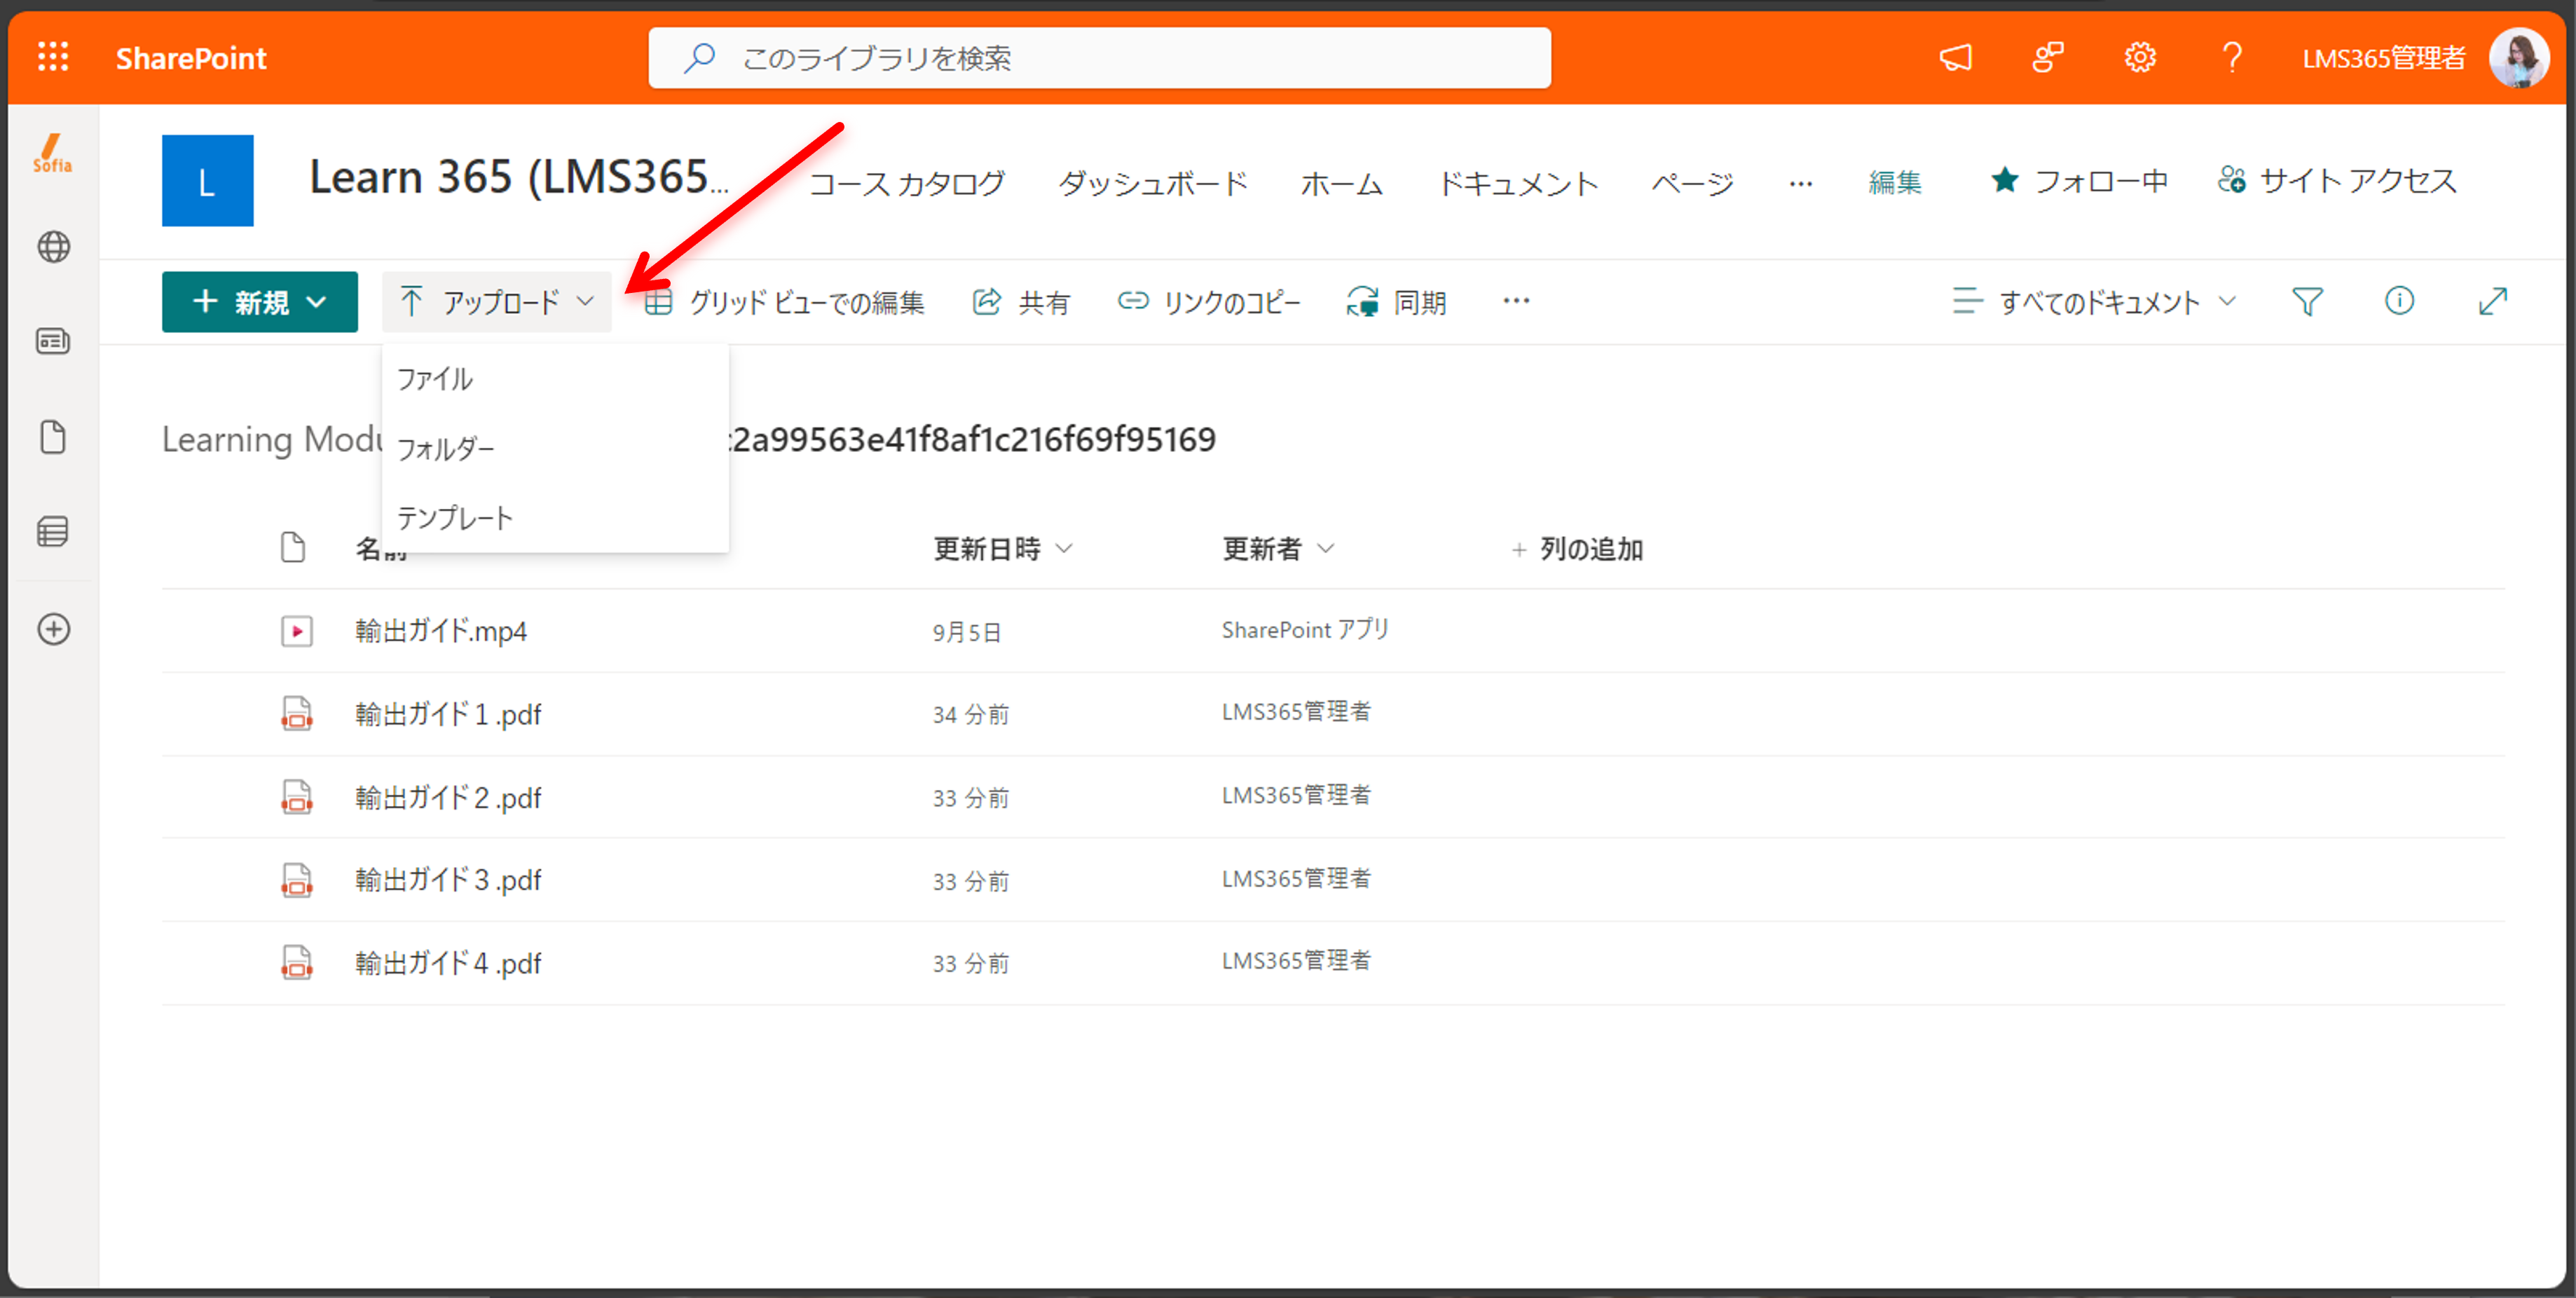
Task: Click the PDF icon of 輸出ガイド３.pdf
Action: click(297, 880)
